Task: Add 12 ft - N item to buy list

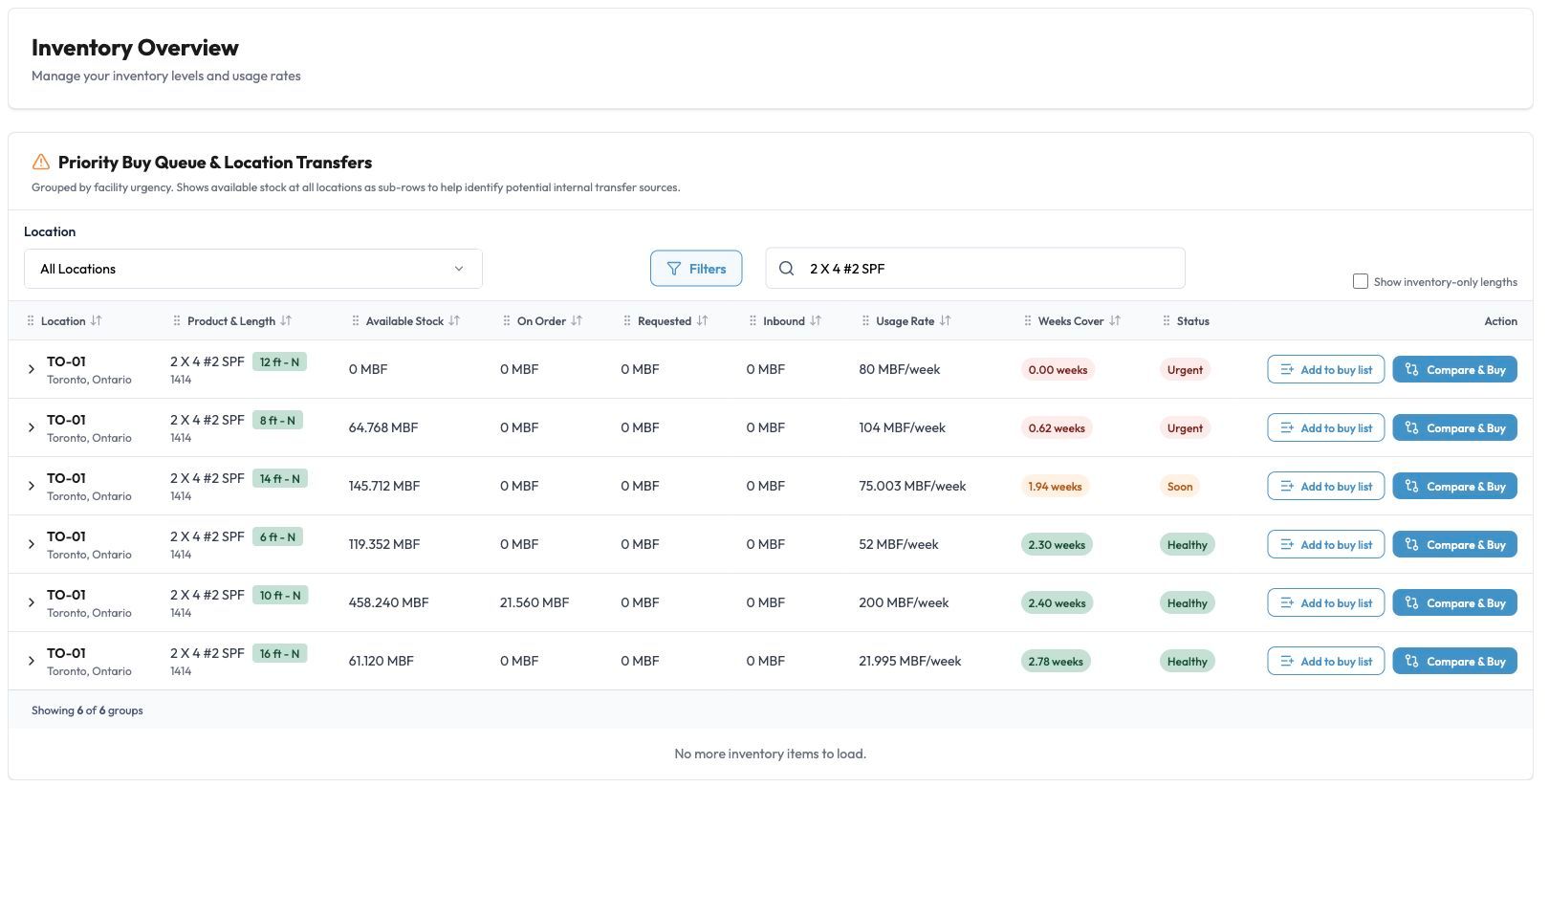Action: point(1325,369)
